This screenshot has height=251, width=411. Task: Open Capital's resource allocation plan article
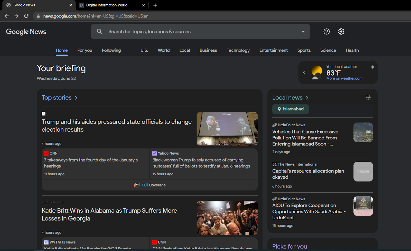point(308,174)
